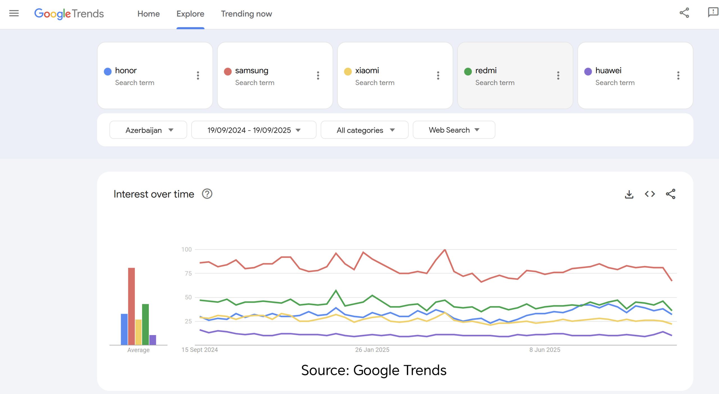Screen dimensions: 719x394
Task: Go to the Home tab
Action: (148, 14)
